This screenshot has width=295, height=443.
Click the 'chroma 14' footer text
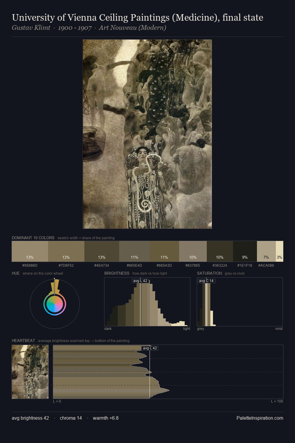(71, 418)
